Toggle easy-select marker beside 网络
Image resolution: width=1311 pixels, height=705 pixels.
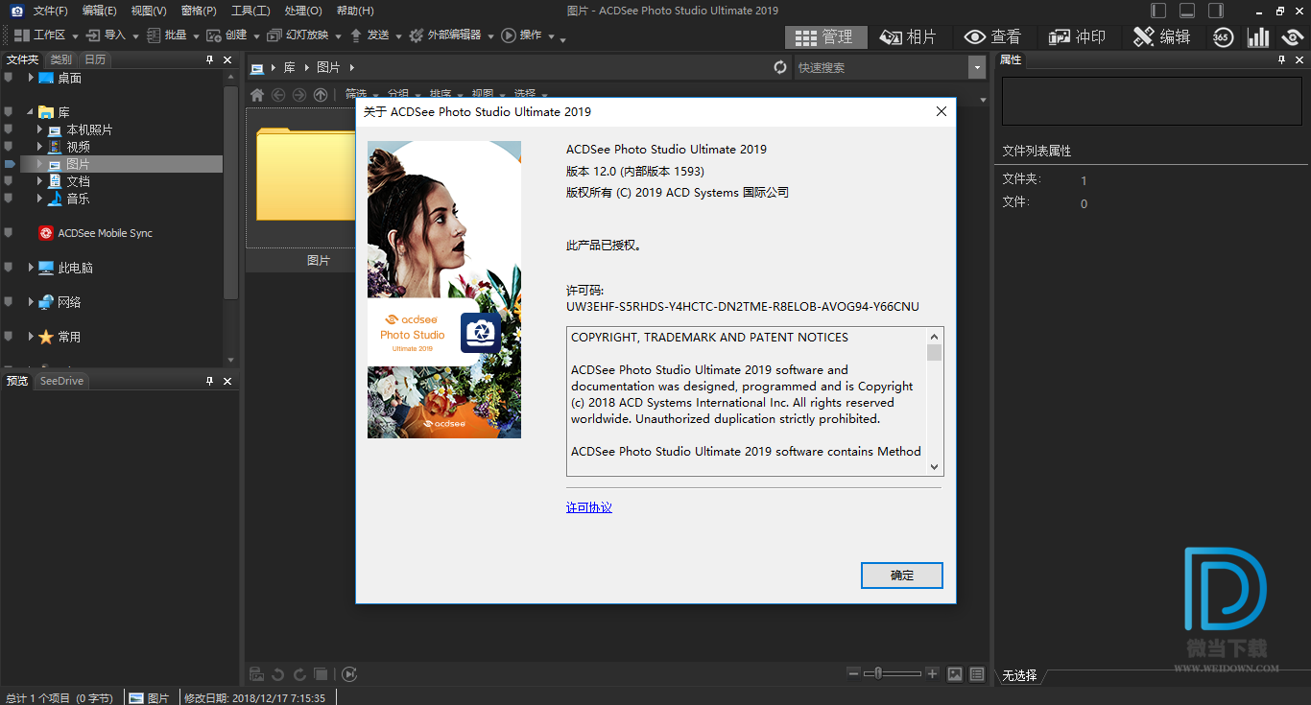click(x=9, y=302)
